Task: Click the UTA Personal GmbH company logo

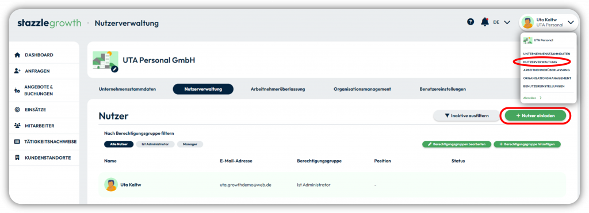Action: [105, 60]
